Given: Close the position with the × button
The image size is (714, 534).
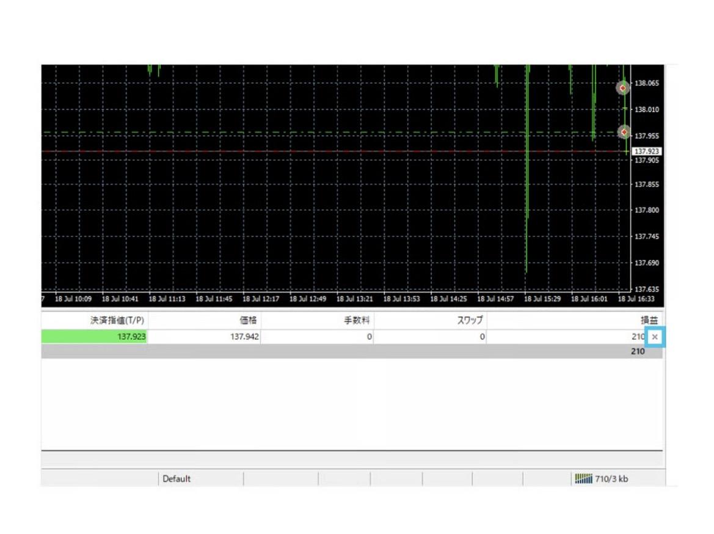Looking at the screenshot, I should 655,337.
